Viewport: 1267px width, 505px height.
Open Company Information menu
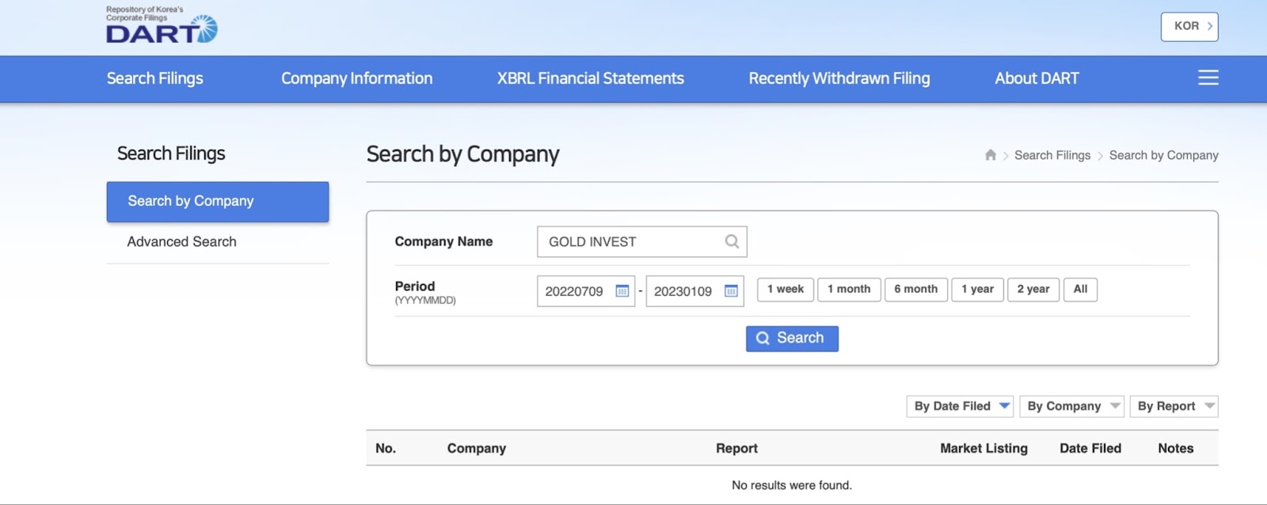tap(356, 78)
